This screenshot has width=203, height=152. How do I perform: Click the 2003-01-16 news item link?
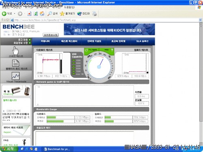click(x=16, y=116)
